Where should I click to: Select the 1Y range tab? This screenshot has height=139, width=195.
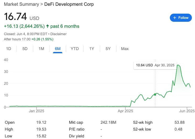point(92,49)
